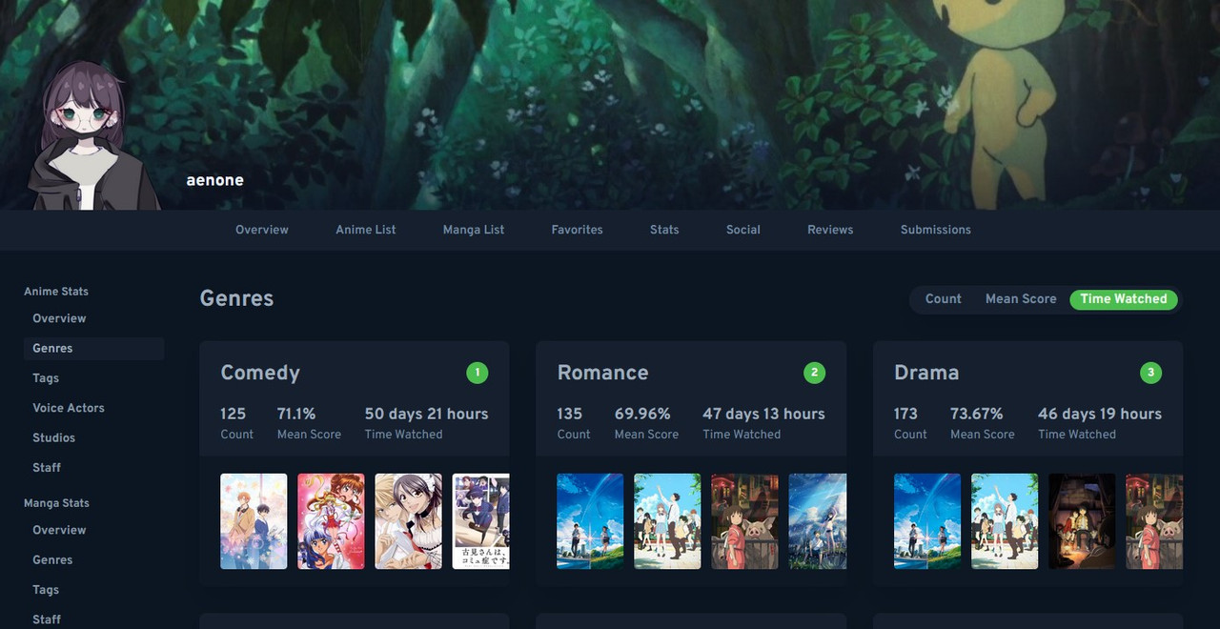
Task: Click Comedy's 50 days 21 hours value
Action: pos(426,414)
